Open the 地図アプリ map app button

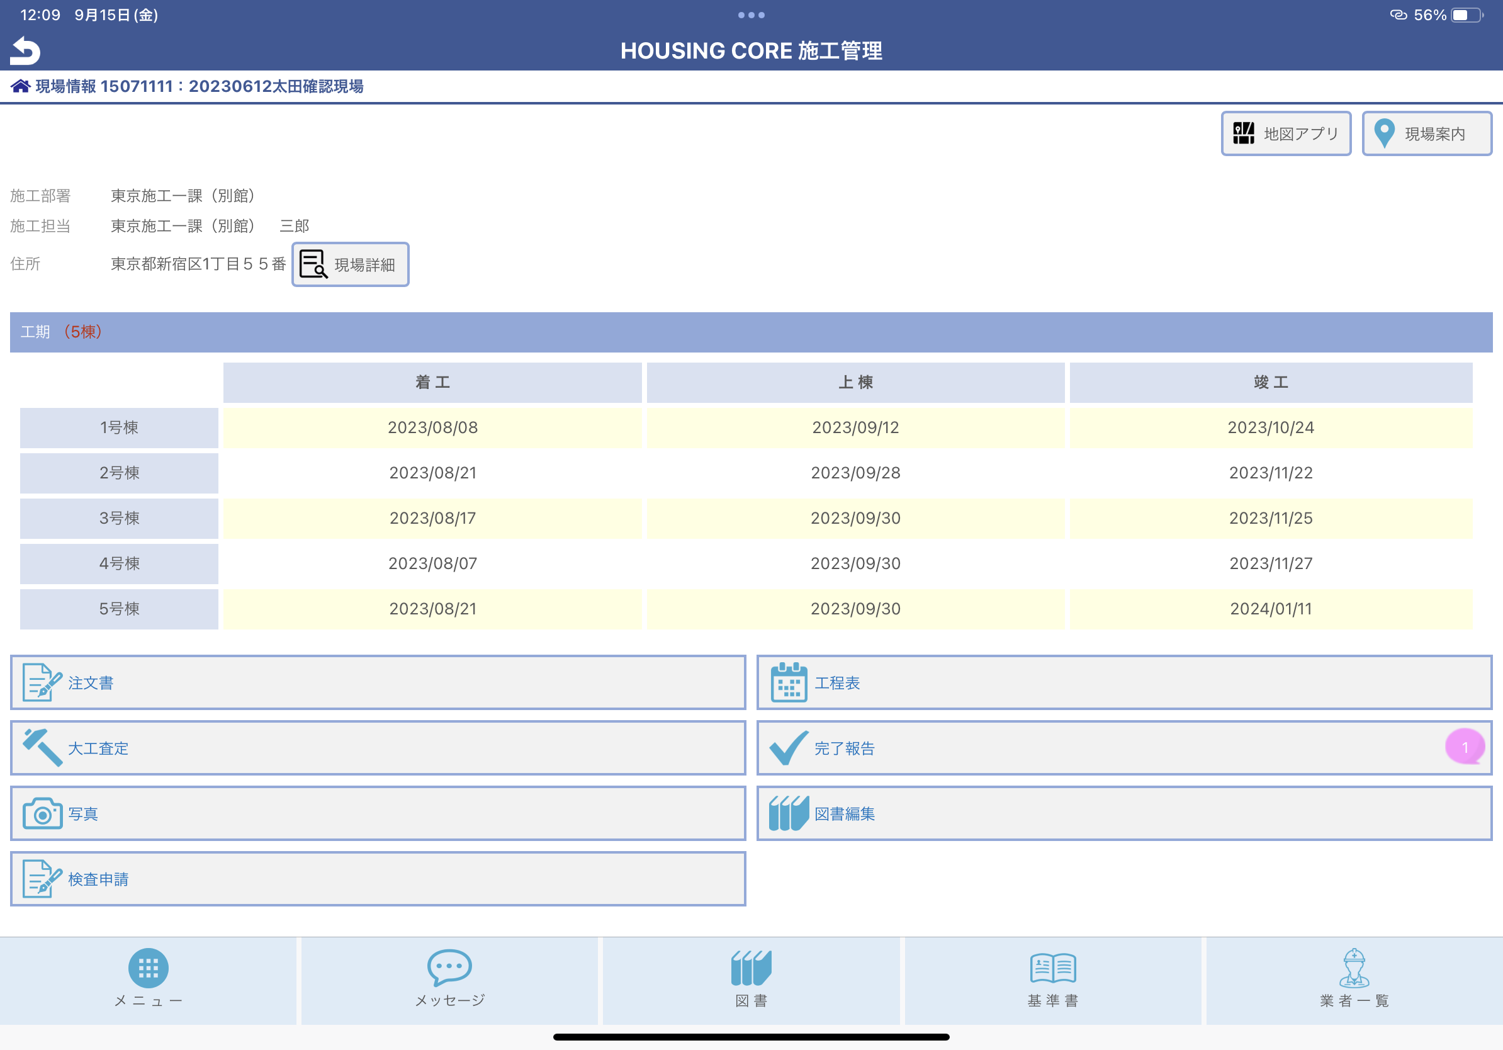pos(1285,133)
